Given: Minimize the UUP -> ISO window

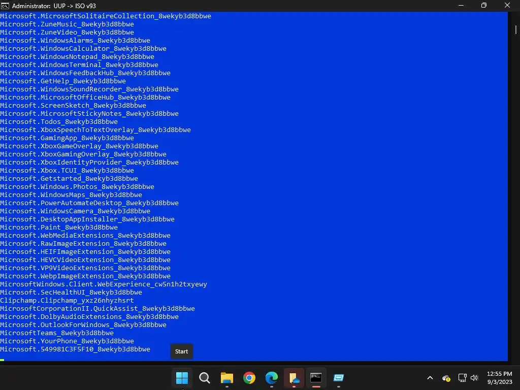Looking at the screenshot, I should click(x=461, y=6).
